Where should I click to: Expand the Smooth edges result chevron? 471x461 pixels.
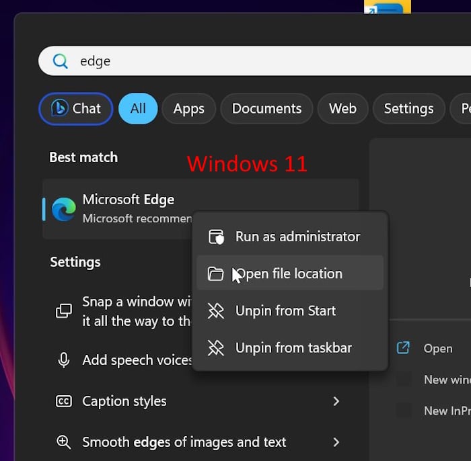pyautogui.click(x=336, y=442)
